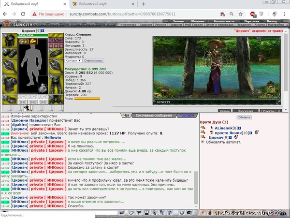Click the translit P/L icon
The image size is (290, 218).
click(x=162, y=213)
